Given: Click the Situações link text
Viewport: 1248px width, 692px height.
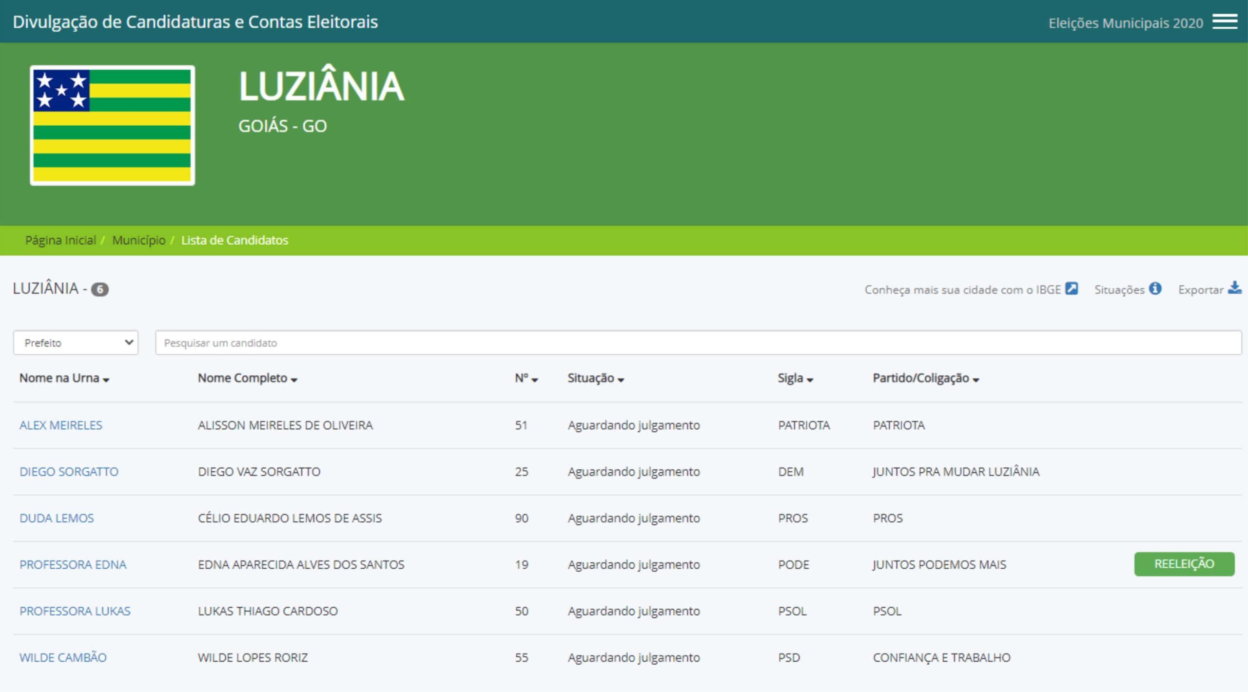Looking at the screenshot, I should [1119, 289].
